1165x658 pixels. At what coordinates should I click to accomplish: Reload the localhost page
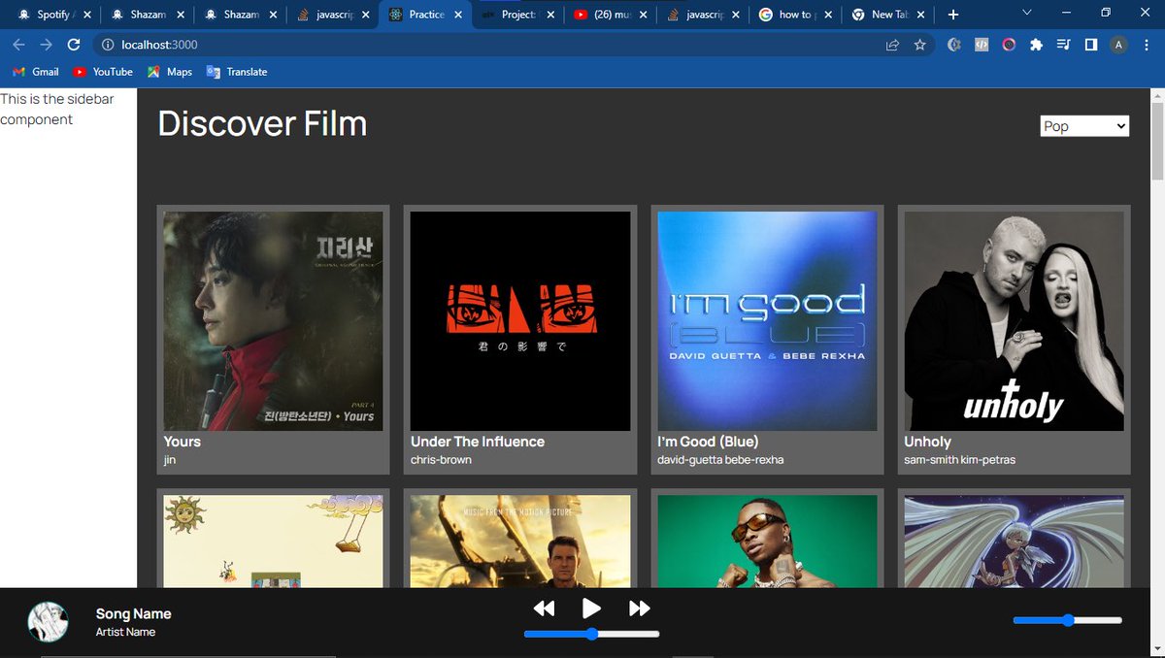73,45
